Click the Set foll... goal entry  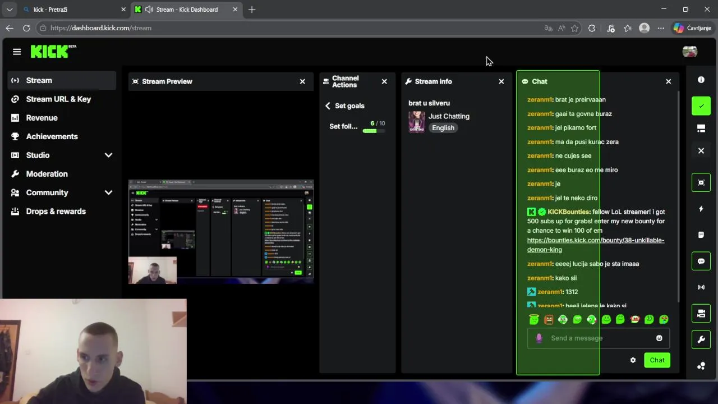tap(343, 126)
